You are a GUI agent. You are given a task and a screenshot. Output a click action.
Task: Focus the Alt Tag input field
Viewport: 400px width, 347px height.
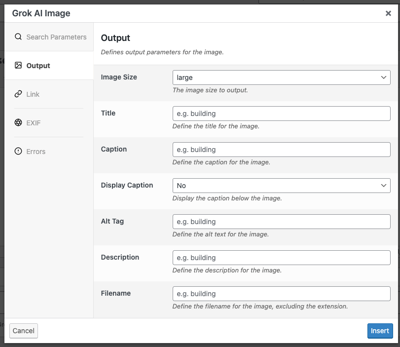click(281, 222)
